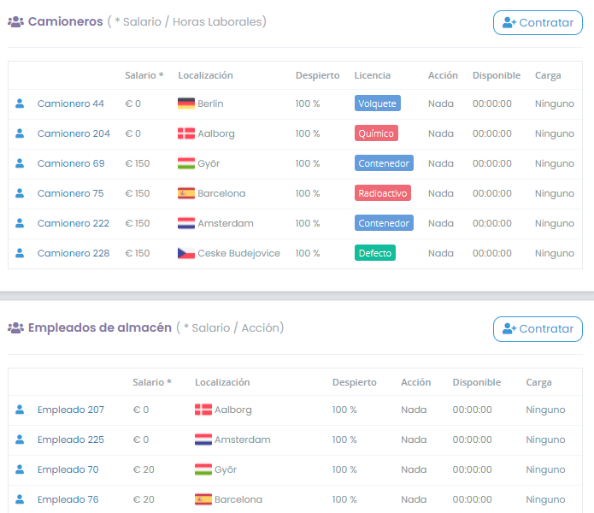Click the person icon beside Camionero 75
The height and width of the screenshot is (513, 594).
(x=20, y=193)
